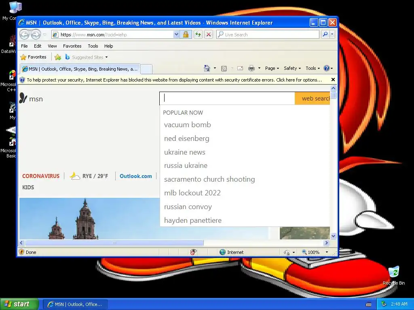Click the security information bar message
The image size is (414, 310).
click(174, 80)
